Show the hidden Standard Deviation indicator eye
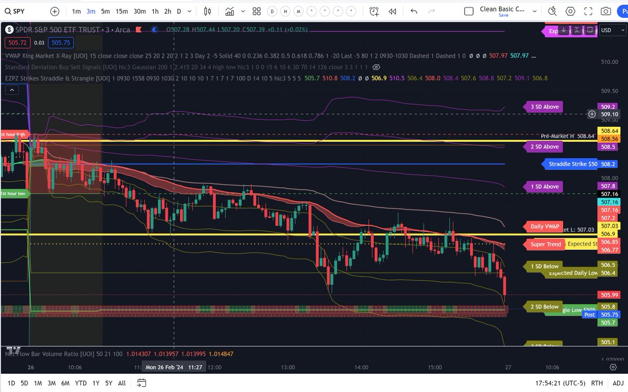This screenshot has width=628, height=392. (x=375, y=67)
